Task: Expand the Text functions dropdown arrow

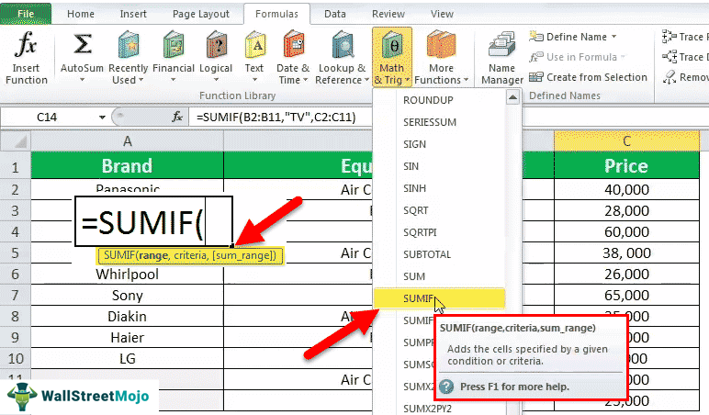Action: [255, 80]
